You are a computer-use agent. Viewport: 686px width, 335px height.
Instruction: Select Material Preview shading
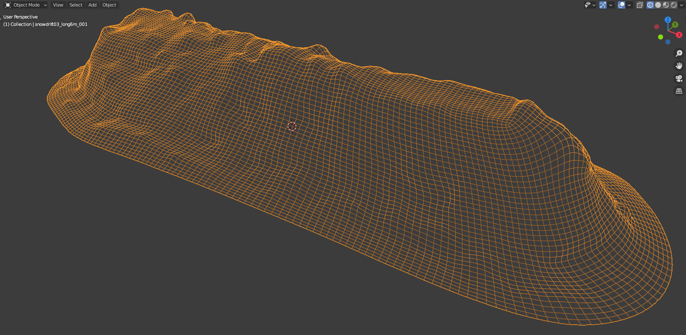666,5
